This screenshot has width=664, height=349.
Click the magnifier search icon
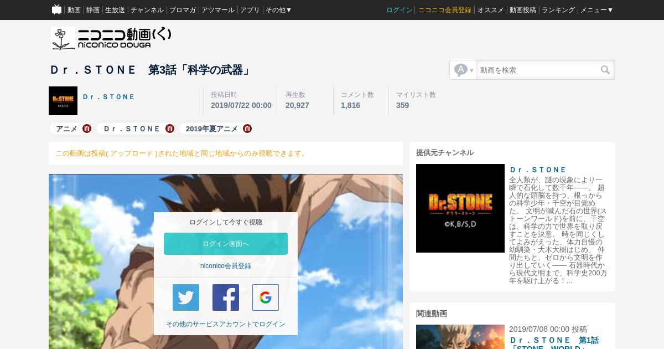pyautogui.click(x=605, y=70)
